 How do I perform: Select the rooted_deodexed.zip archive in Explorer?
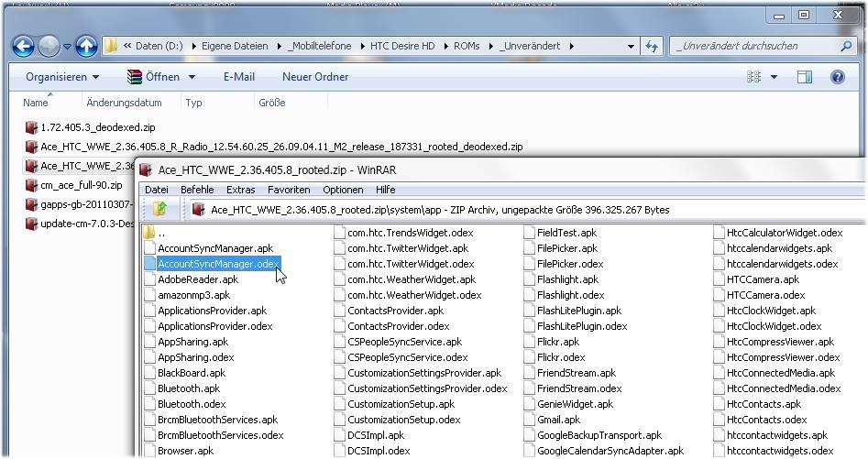click(274, 147)
